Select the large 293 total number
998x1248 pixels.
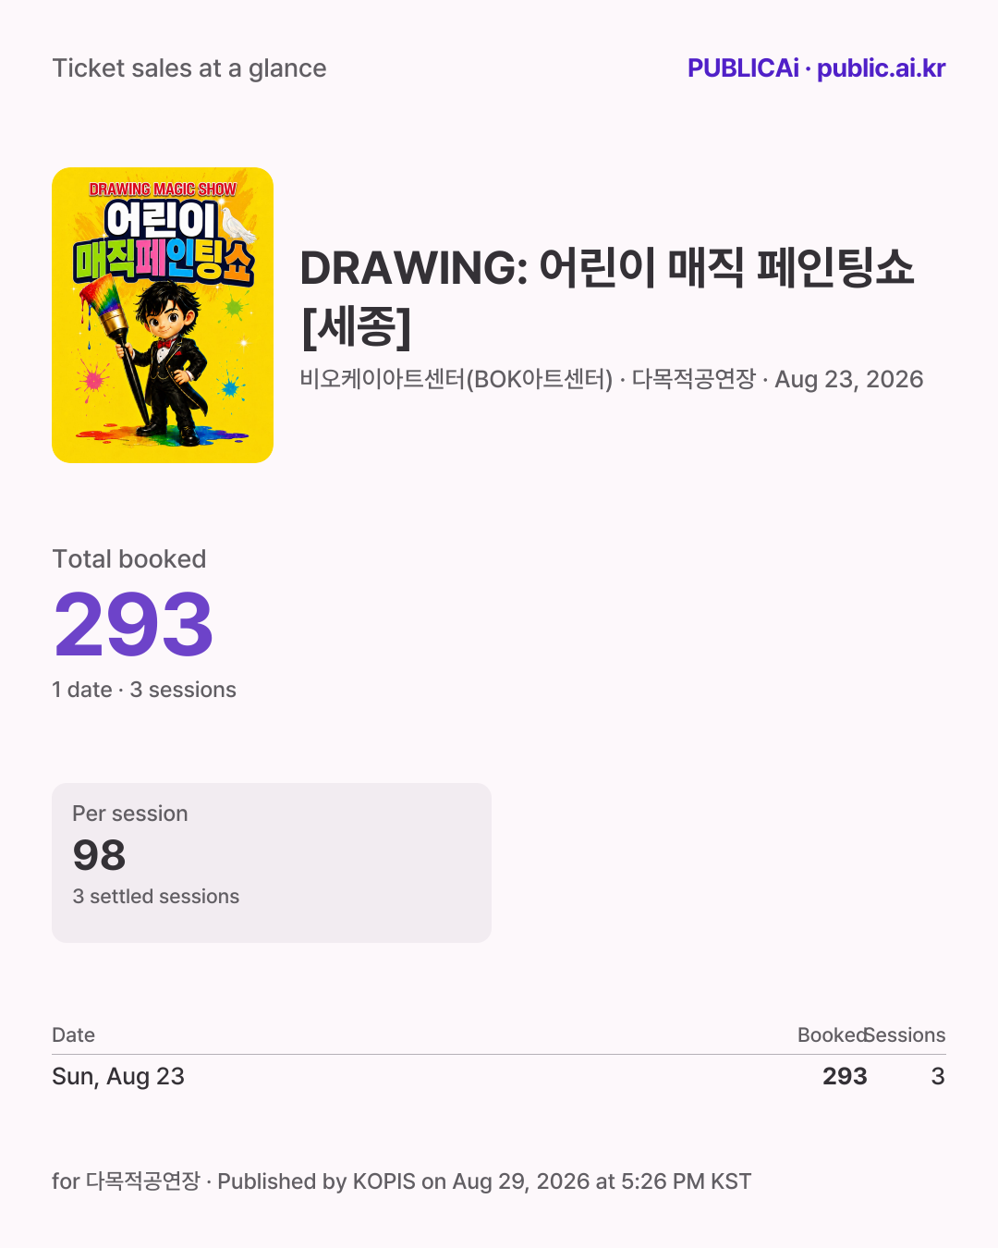click(x=134, y=626)
